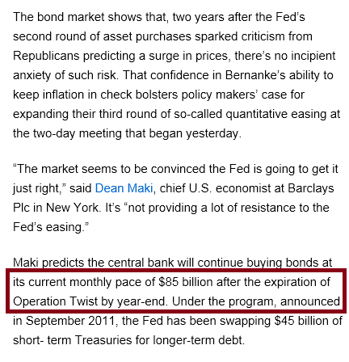Open the Dean Maki hyperlink
The width and height of the screenshot is (349, 362).
124,188
